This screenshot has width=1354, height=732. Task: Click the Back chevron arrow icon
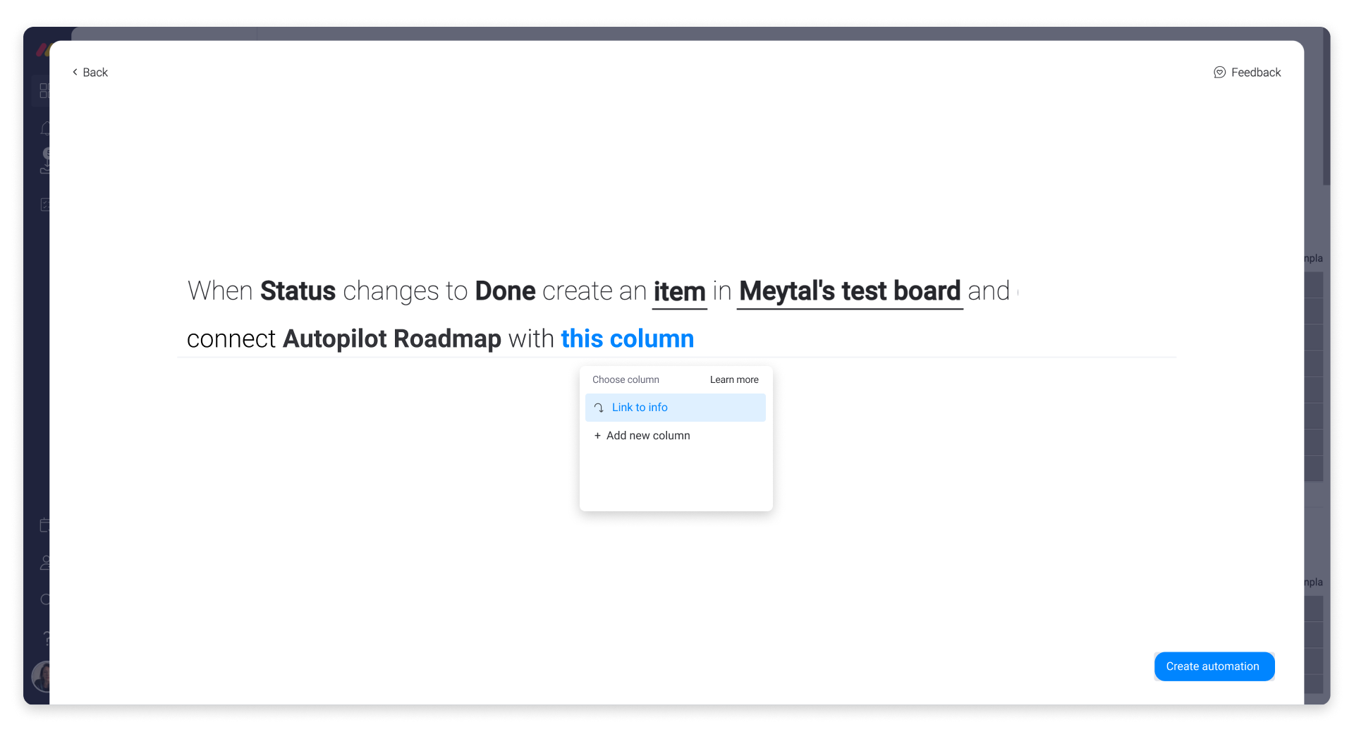tap(75, 72)
